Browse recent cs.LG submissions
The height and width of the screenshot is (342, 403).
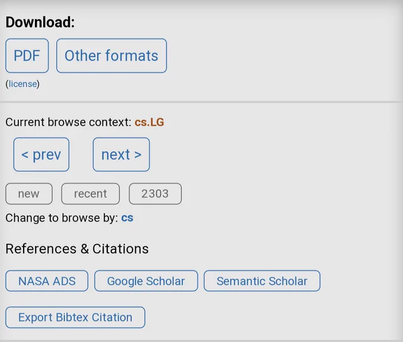(90, 193)
